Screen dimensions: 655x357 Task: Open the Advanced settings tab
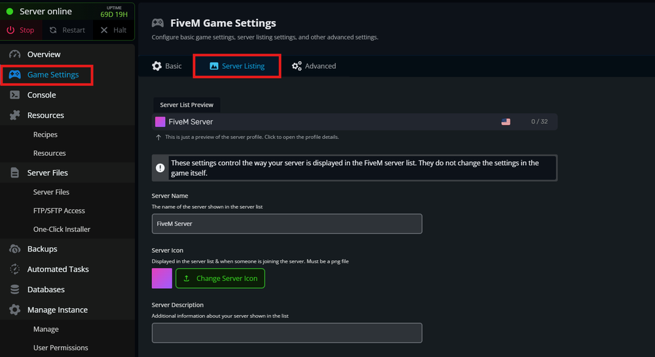click(x=314, y=66)
